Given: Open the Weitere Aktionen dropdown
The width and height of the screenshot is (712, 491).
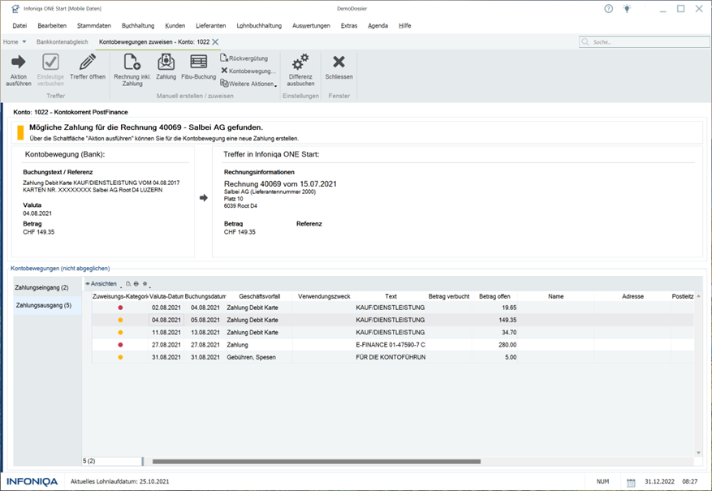Looking at the screenshot, I should (248, 84).
